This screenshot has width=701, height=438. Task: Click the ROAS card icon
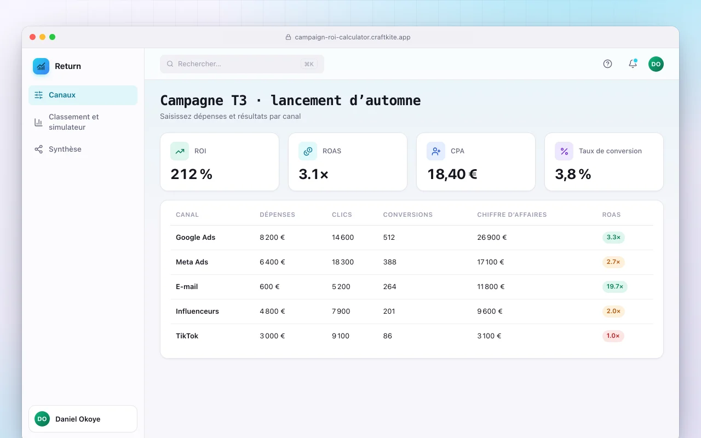pyautogui.click(x=308, y=151)
